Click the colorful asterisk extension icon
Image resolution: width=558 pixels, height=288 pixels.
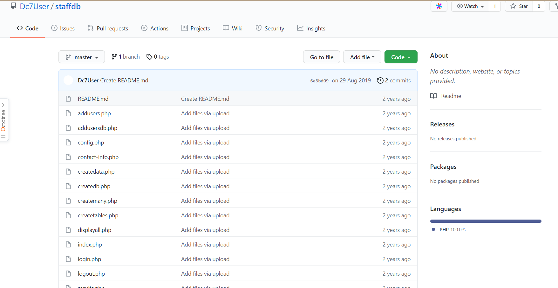[439, 6]
